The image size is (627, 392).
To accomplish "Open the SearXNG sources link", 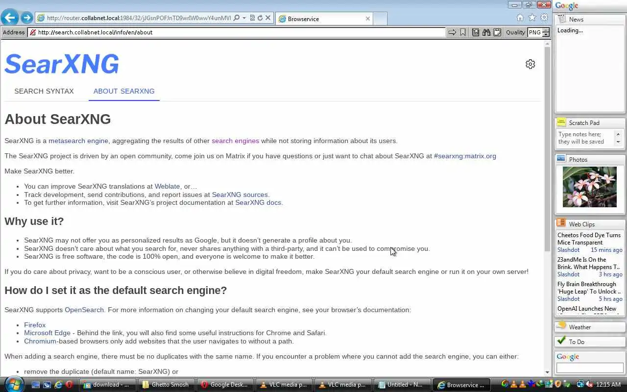I will [240, 195].
